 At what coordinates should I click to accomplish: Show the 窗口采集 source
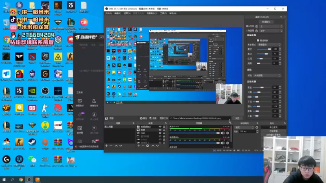click(160, 136)
